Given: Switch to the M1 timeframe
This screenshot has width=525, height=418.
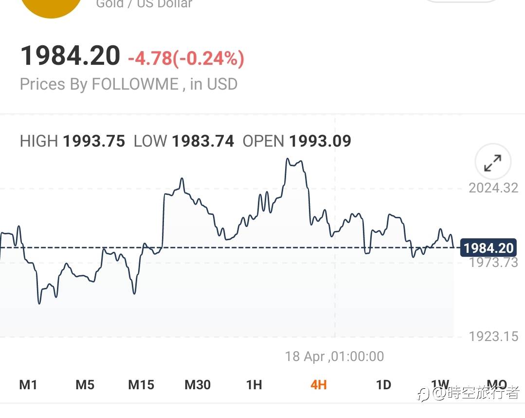Looking at the screenshot, I should (28, 385).
